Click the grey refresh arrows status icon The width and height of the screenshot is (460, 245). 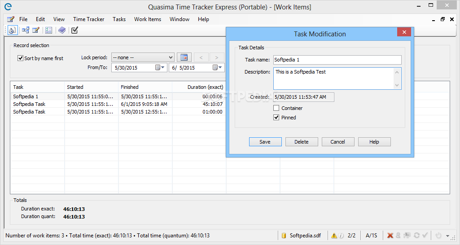tap(416, 235)
